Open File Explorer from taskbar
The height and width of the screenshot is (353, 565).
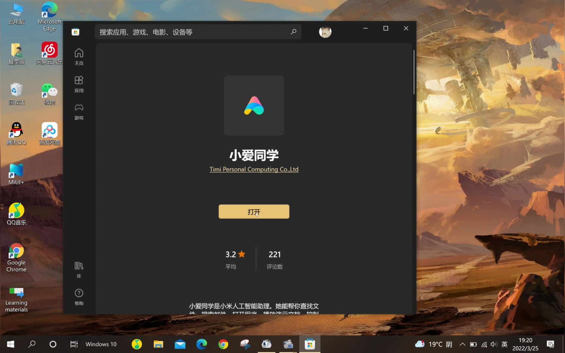(158, 344)
